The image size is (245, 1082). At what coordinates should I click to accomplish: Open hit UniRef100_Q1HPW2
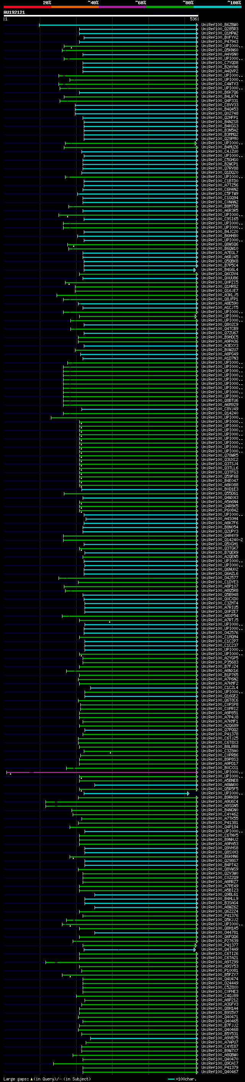click(220, 33)
